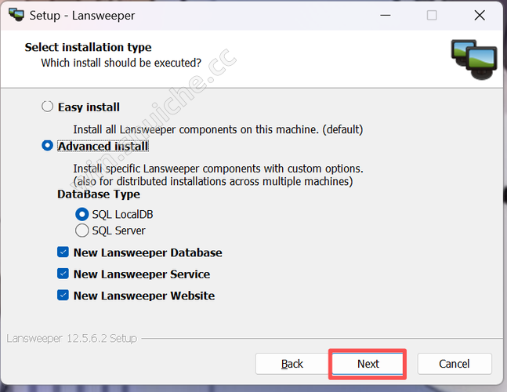
Task: Click the Easy install description text
Action: pos(218,129)
